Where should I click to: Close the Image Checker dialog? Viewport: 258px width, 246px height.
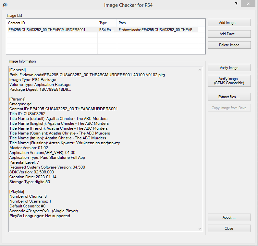[229, 228]
